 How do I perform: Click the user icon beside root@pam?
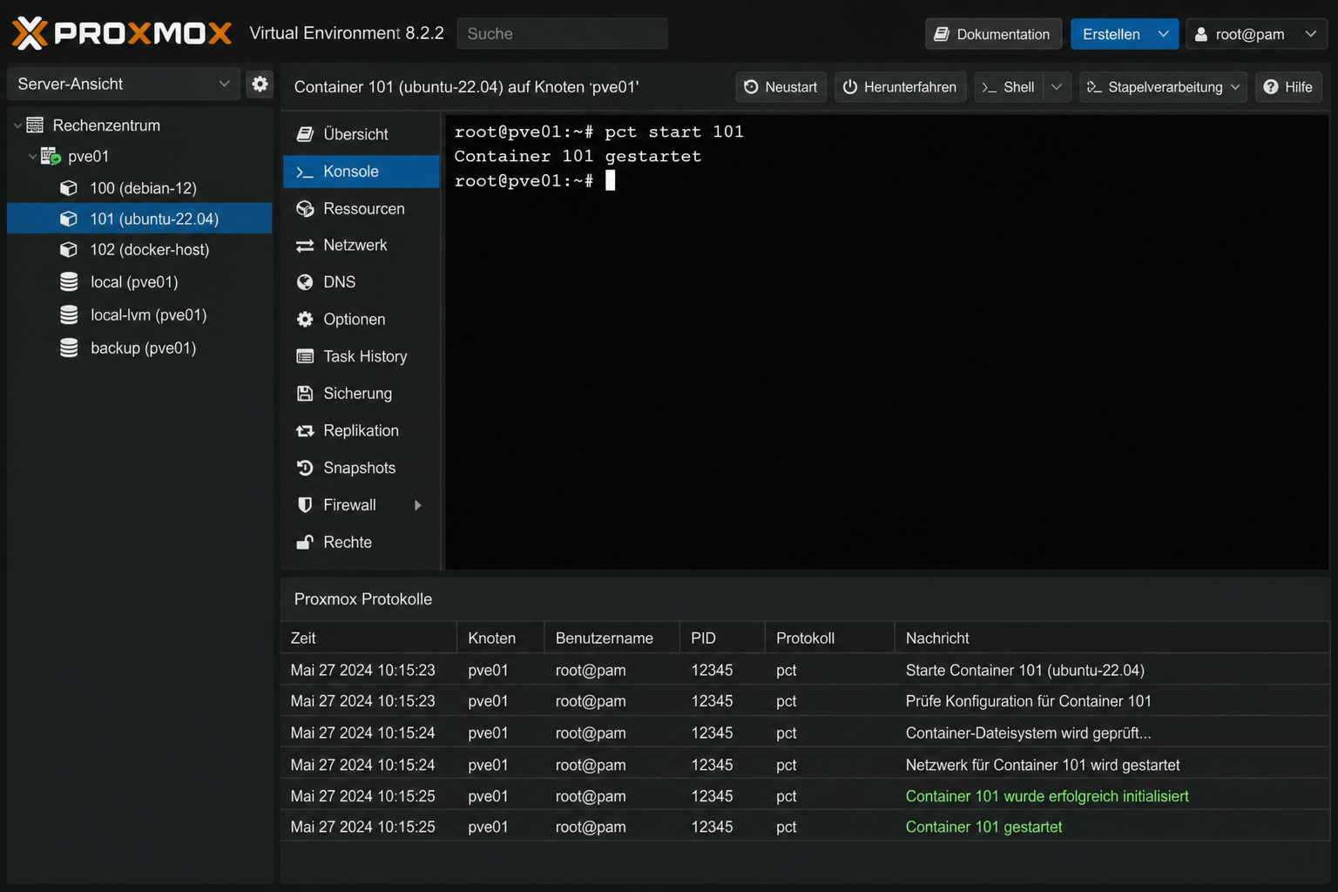[x=1201, y=34]
